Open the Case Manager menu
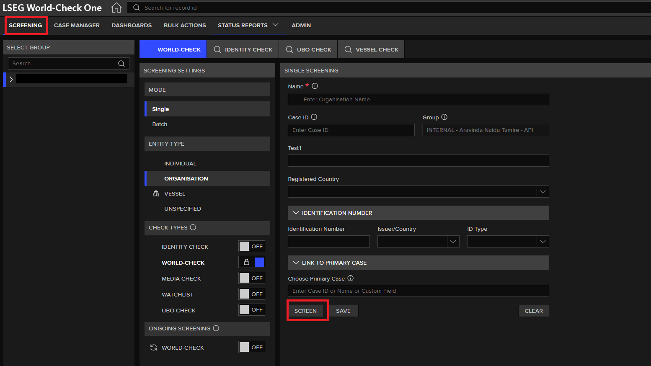This screenshot has height=366, width=651. click(77, 25)
